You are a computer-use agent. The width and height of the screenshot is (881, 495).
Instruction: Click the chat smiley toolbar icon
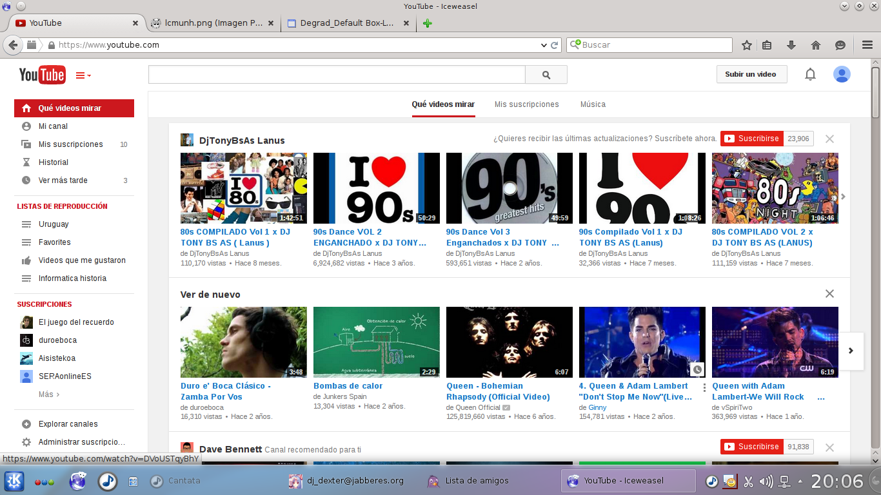[x=840, y=45]
